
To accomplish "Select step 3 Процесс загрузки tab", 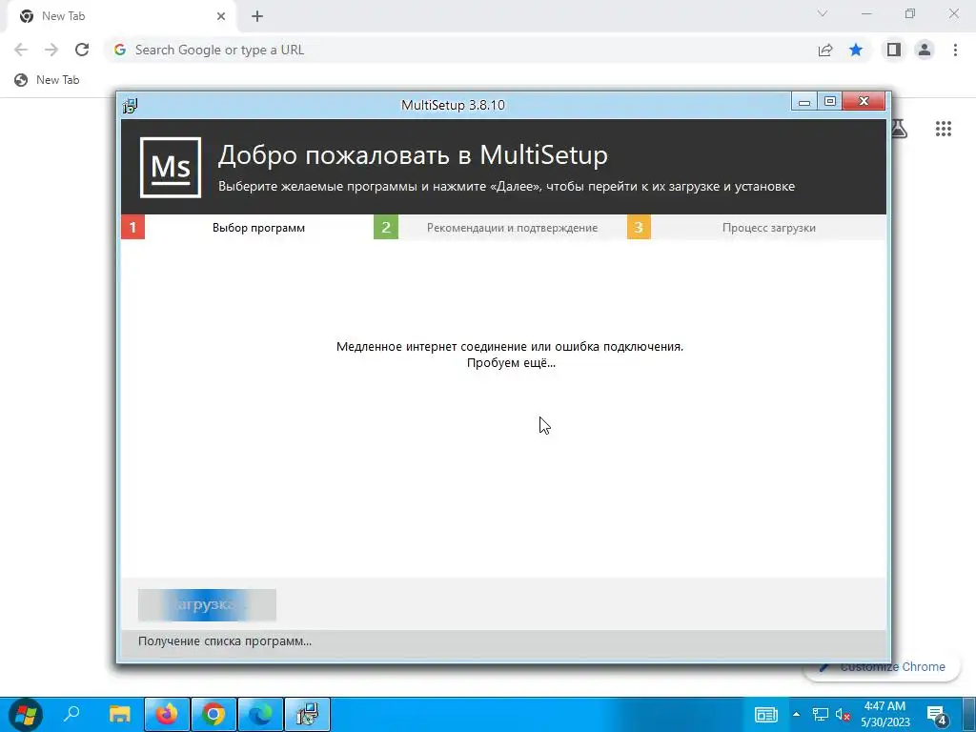I will tap(756, 227).
